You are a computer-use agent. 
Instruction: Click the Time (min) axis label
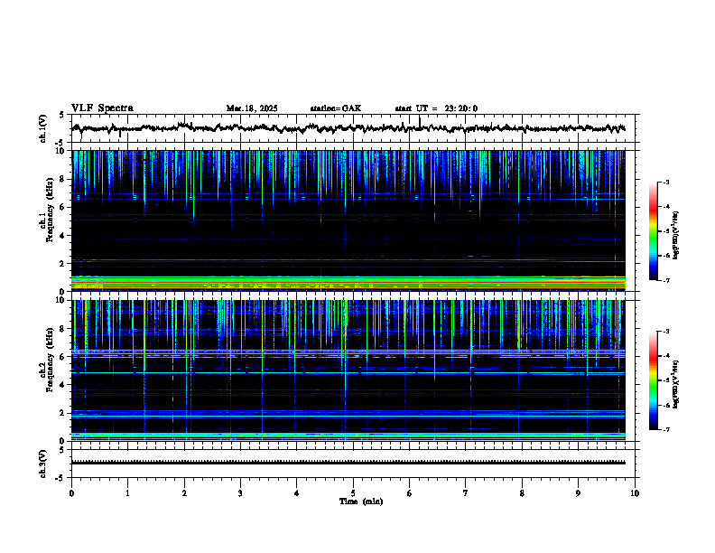click(361, 501)
